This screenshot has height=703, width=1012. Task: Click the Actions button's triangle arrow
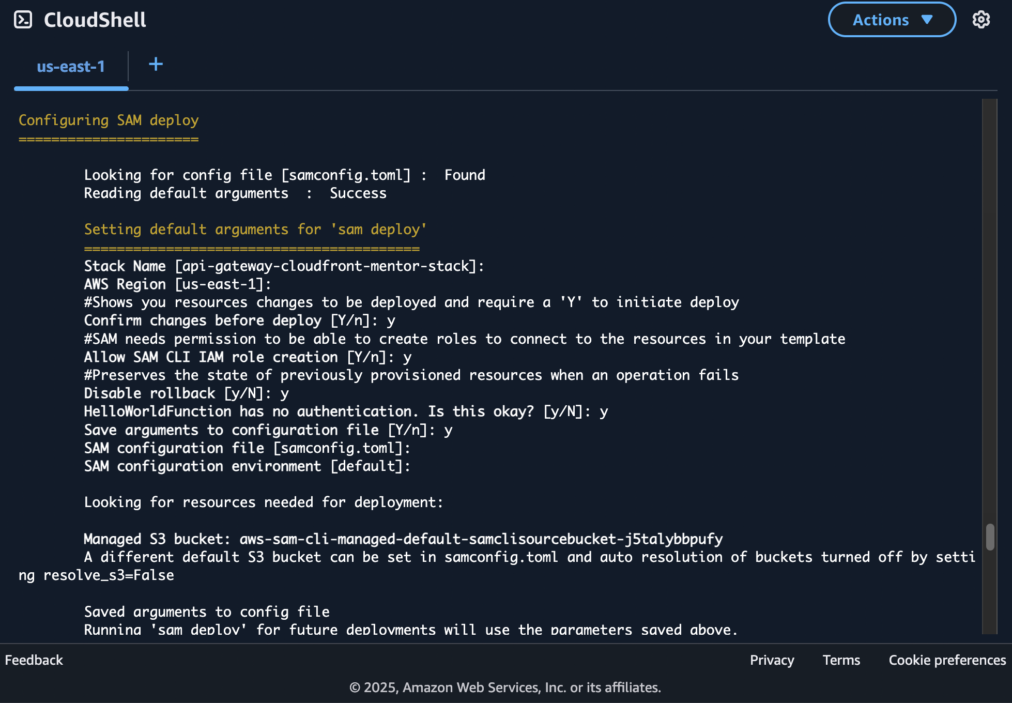pos(927,20)
